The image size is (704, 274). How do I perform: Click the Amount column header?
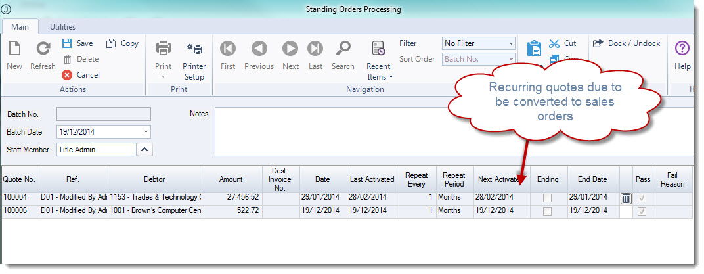click(x=232, y=179)
